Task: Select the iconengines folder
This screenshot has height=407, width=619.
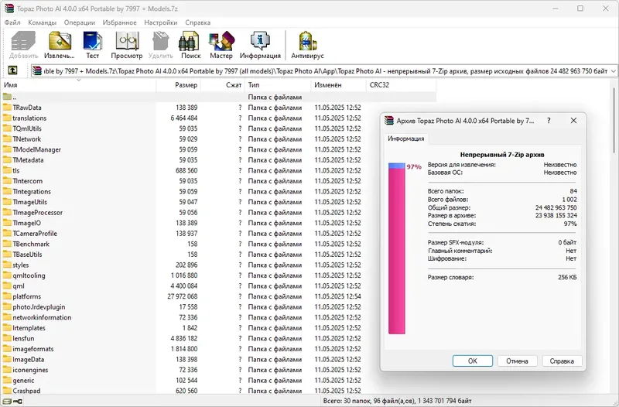Action: click(x=30, y=370)
